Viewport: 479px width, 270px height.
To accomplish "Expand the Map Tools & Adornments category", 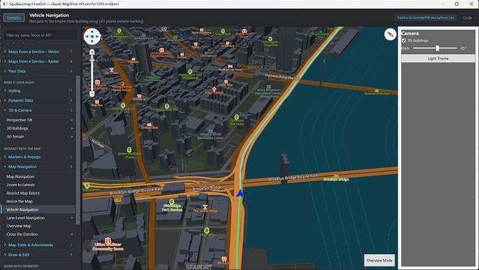I will coord(38,245).
